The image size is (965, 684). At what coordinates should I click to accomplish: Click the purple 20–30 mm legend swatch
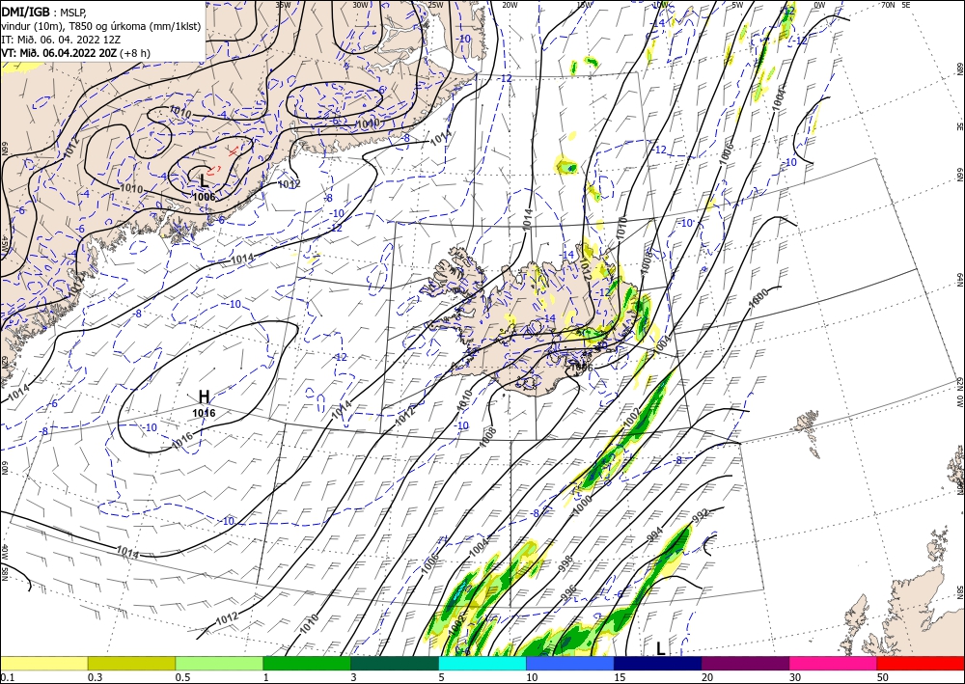click(x=745, y=663)
